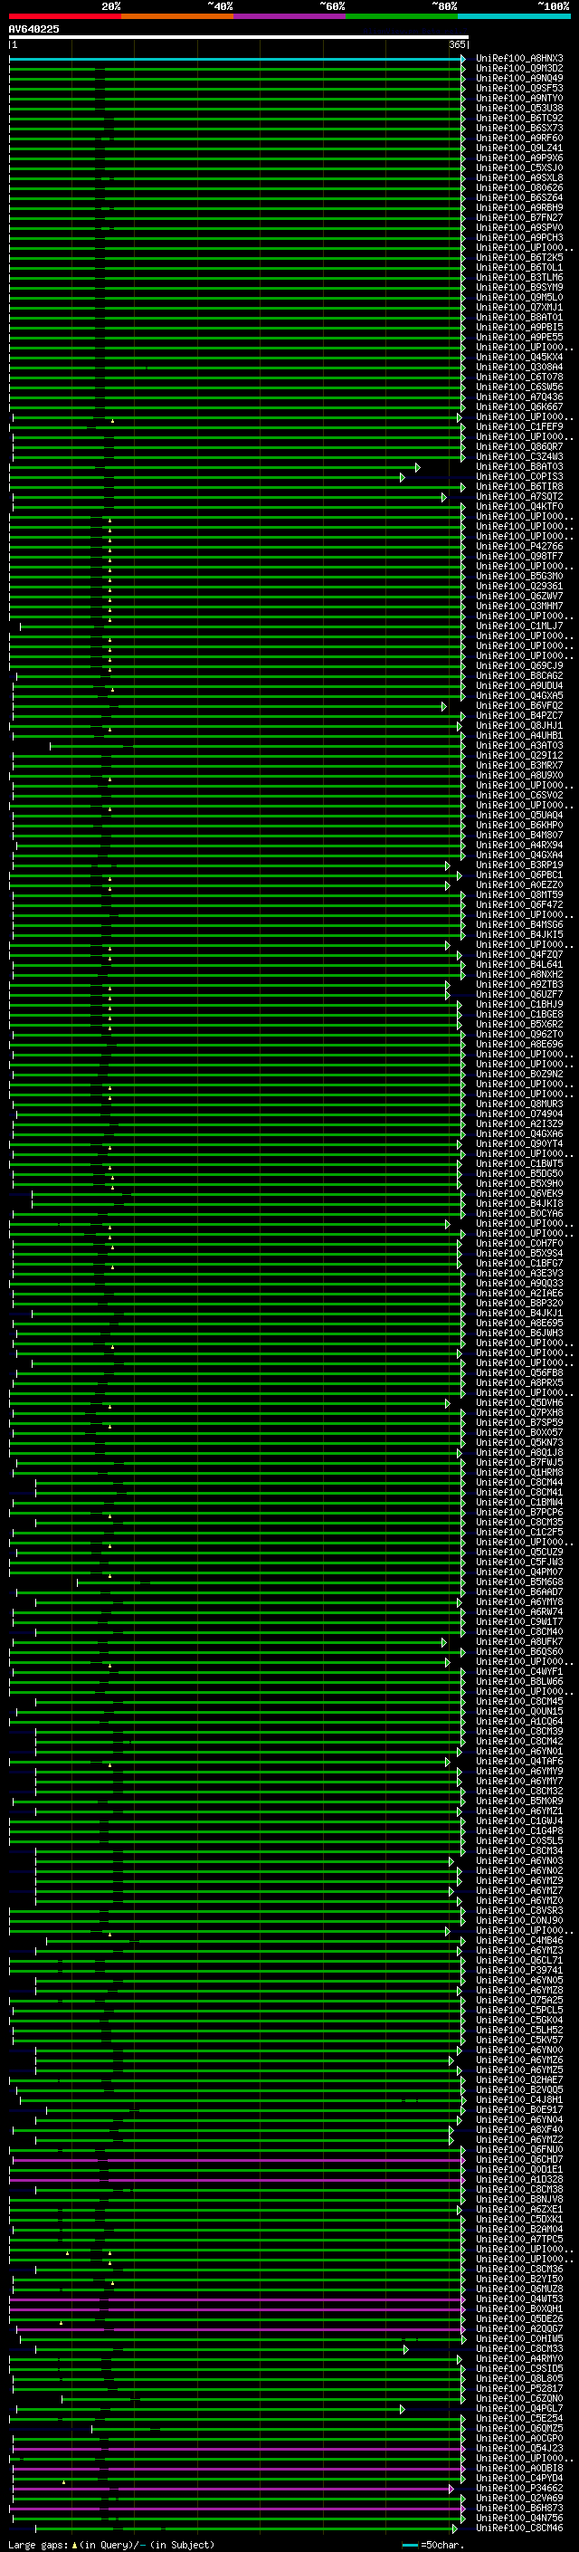Select hit UniRef100_B6T2K5
This screenshot has height=2552, width=579.
(x=519, y=258)
